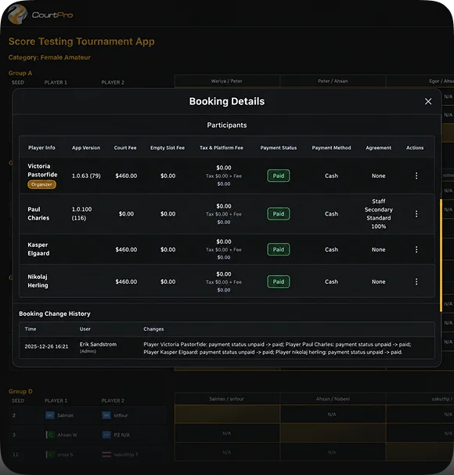The height and width of the screenshot is (475, 454).
Task: Select the Player Info column header
Action: [x=41, y=148]
